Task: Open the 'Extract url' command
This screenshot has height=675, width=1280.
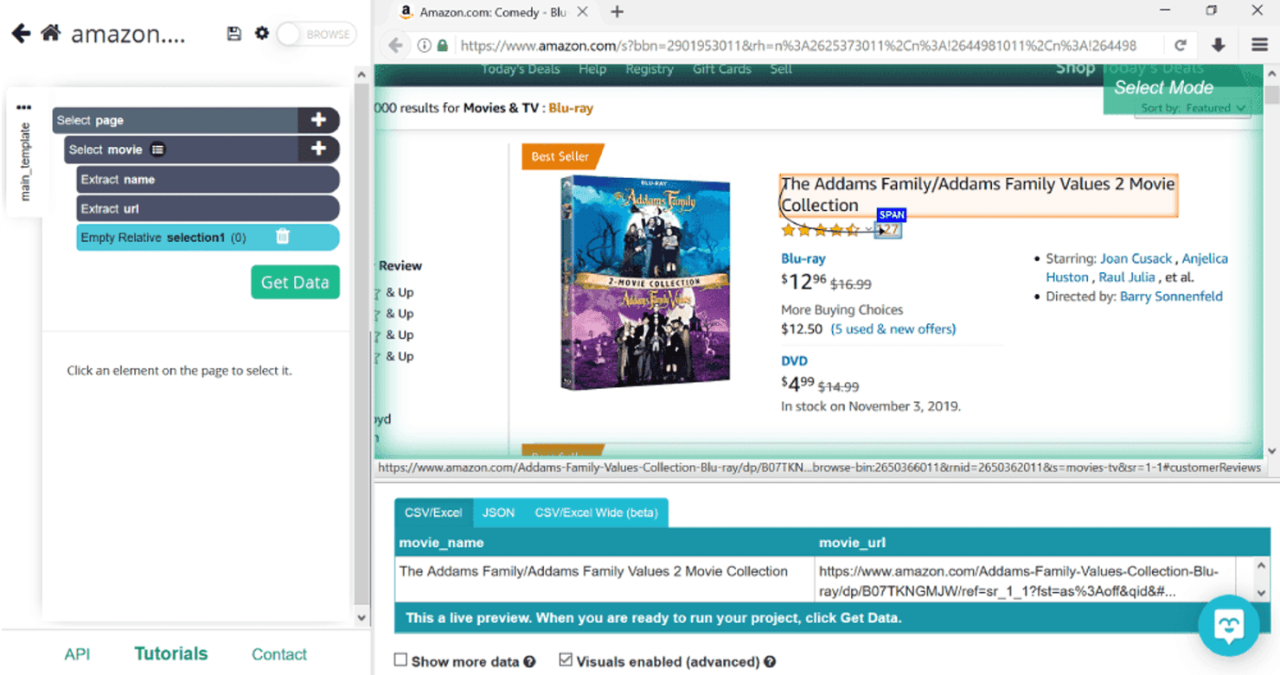Action: pos(208,208)
